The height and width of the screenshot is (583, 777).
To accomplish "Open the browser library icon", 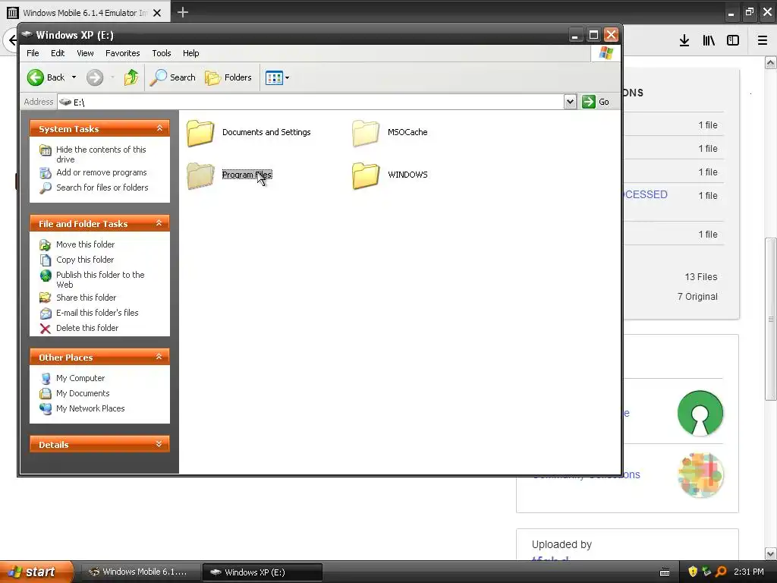I will (x=709, y=41).
